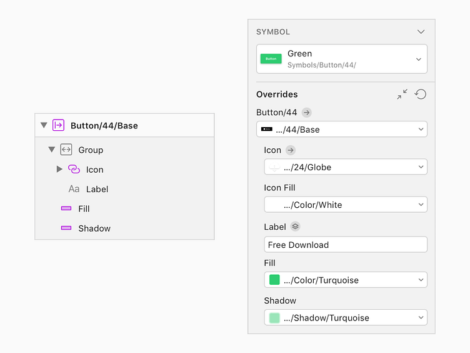Click the Icon layer link symbol
The width and height of the screenshot is (470, 353).
point(74,169)
